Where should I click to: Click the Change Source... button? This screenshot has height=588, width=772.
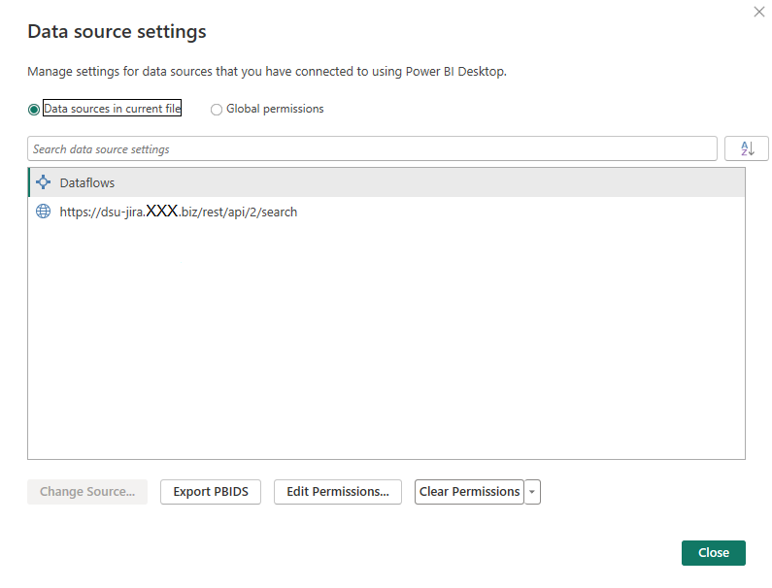87,492
